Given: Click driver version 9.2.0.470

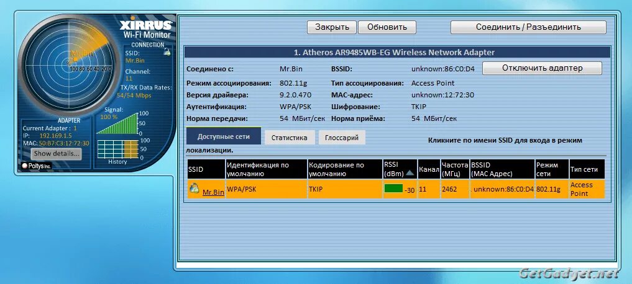Looking at the screenshot, I should (x=295, y=95).
